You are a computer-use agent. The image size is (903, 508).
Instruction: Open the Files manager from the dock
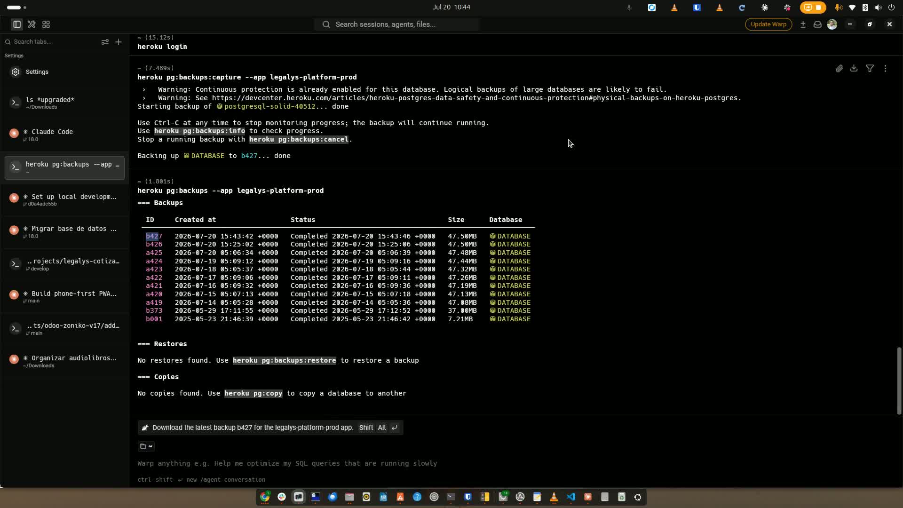coord(349,497)
